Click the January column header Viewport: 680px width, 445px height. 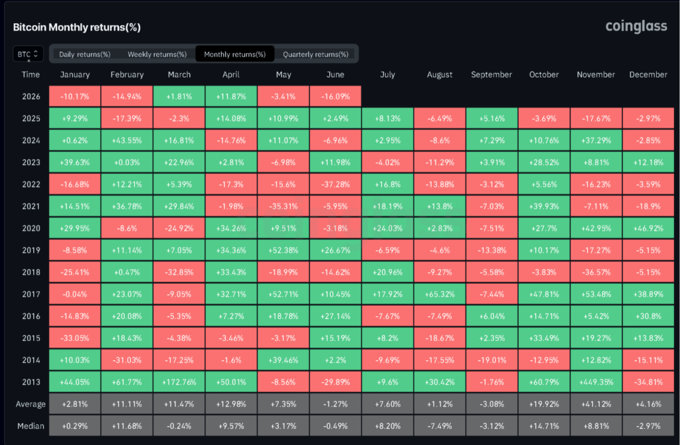click(x=75, y=74)
